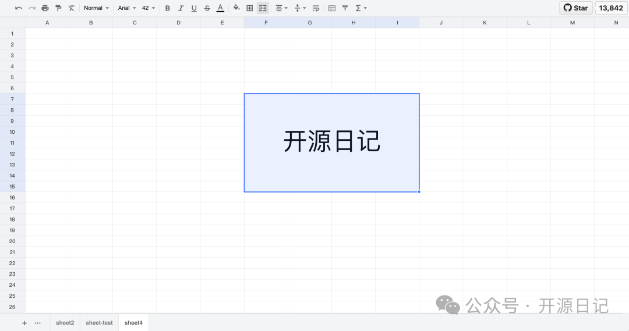Toggle italic formatting
Viewport: 629px width, 331px height.
[181, 8]
